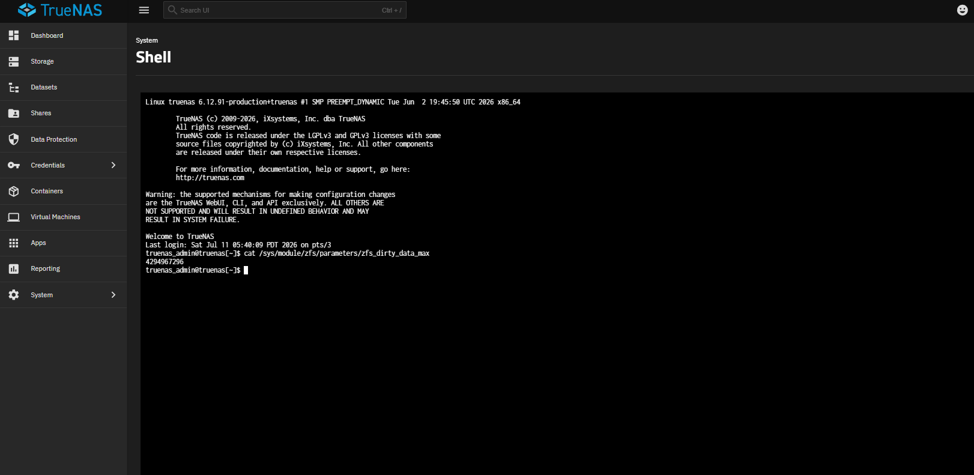
Task: Focus the shell prompt cursor
Action: click(246, 270)
